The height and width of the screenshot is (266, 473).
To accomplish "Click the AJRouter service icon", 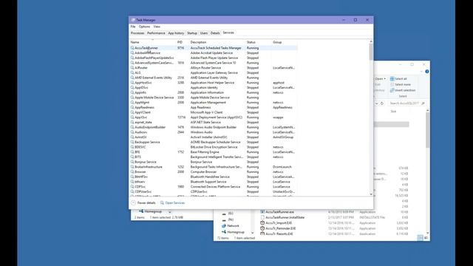I will point(132,68).
